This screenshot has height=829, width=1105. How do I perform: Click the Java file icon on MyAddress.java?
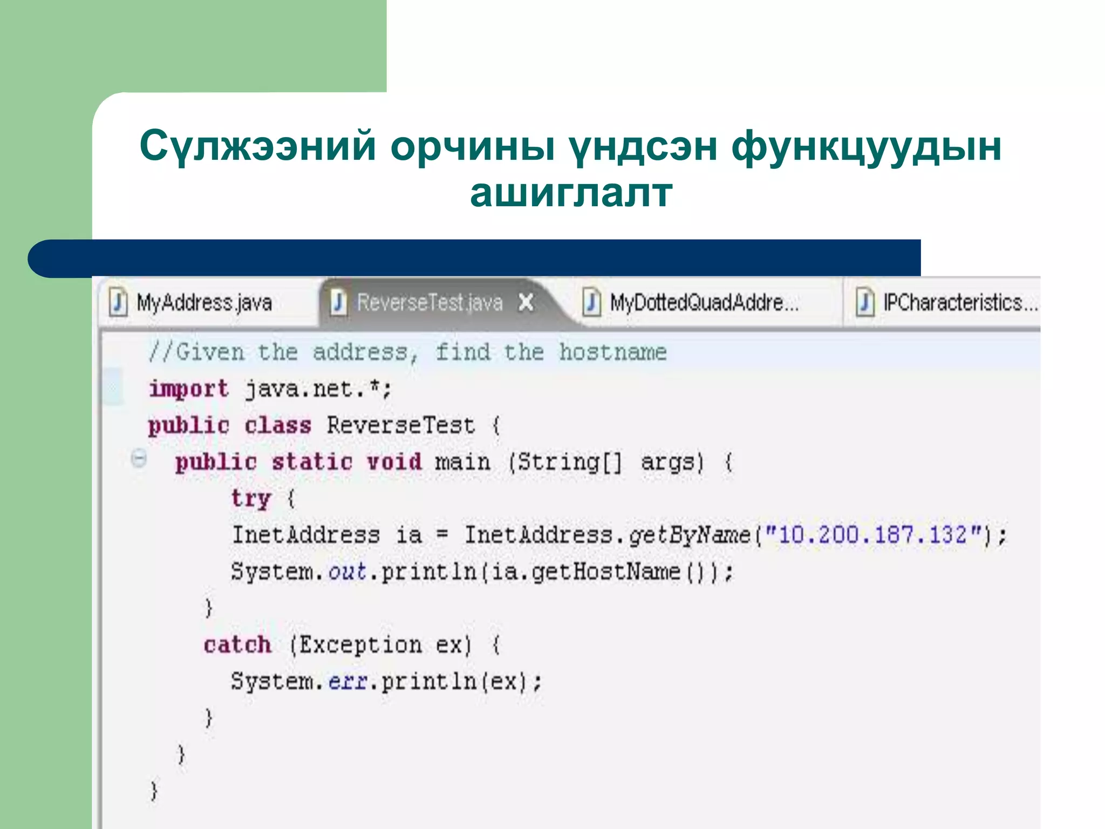118,302
